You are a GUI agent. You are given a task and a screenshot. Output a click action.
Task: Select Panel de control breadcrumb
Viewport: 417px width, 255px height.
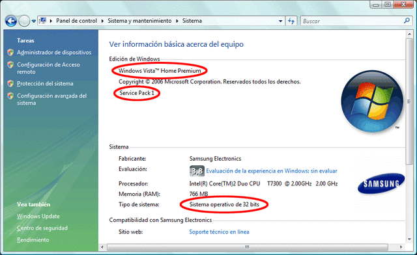click(x=76, y=21)
